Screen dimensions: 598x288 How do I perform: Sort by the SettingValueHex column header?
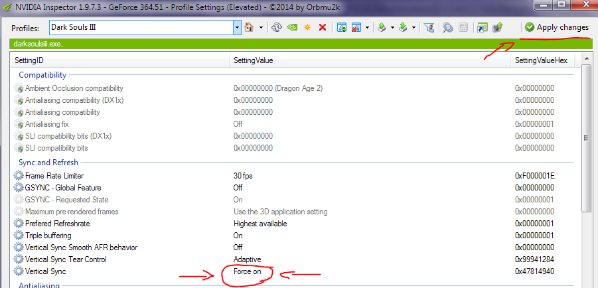[x=542, y=60]
